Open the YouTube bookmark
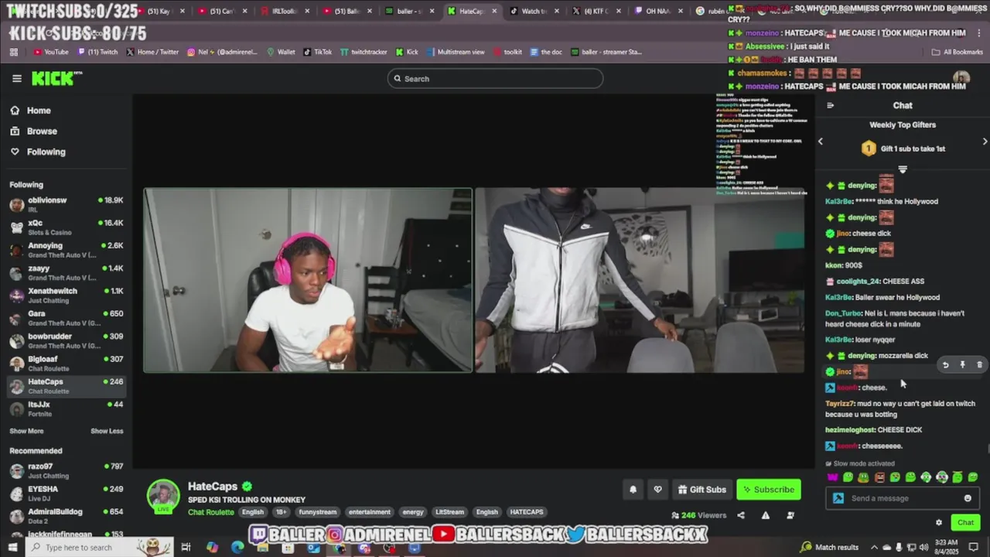Screen dimensions: 990x557 [x=51, y=52]
